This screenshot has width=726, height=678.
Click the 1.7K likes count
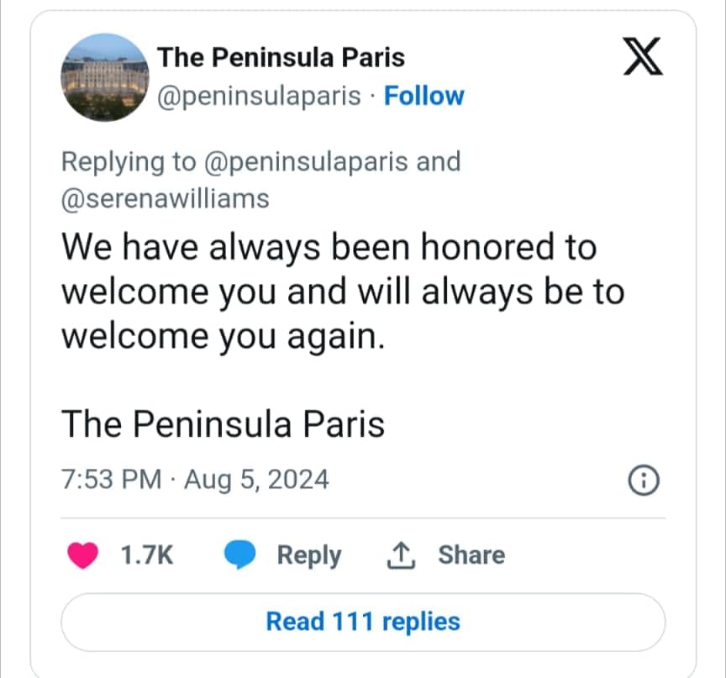pos(147,555)
